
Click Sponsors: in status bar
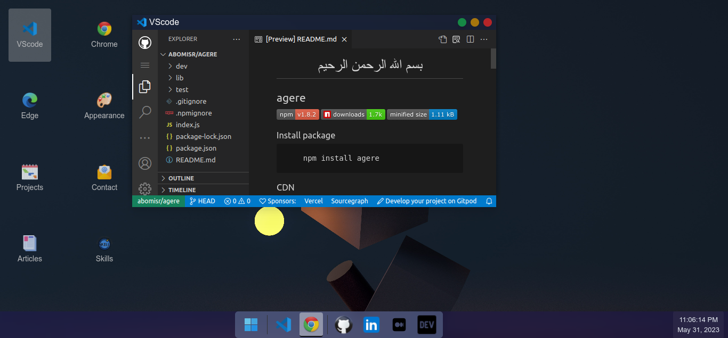pyautogui.click(x=278, y=201)
